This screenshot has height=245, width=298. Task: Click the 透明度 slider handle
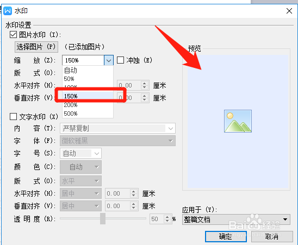tap(103, 218)
